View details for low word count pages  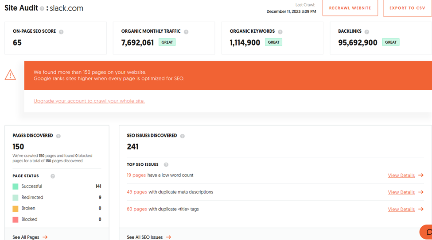401,175
